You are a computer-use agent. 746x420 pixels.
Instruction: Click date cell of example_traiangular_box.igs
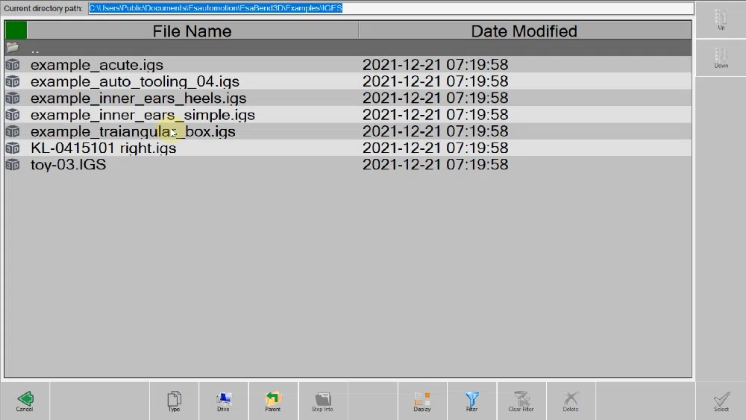pos(436,131)
